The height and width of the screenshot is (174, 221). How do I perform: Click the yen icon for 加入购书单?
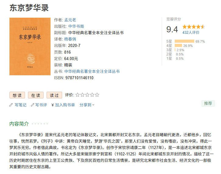[53, 105]
